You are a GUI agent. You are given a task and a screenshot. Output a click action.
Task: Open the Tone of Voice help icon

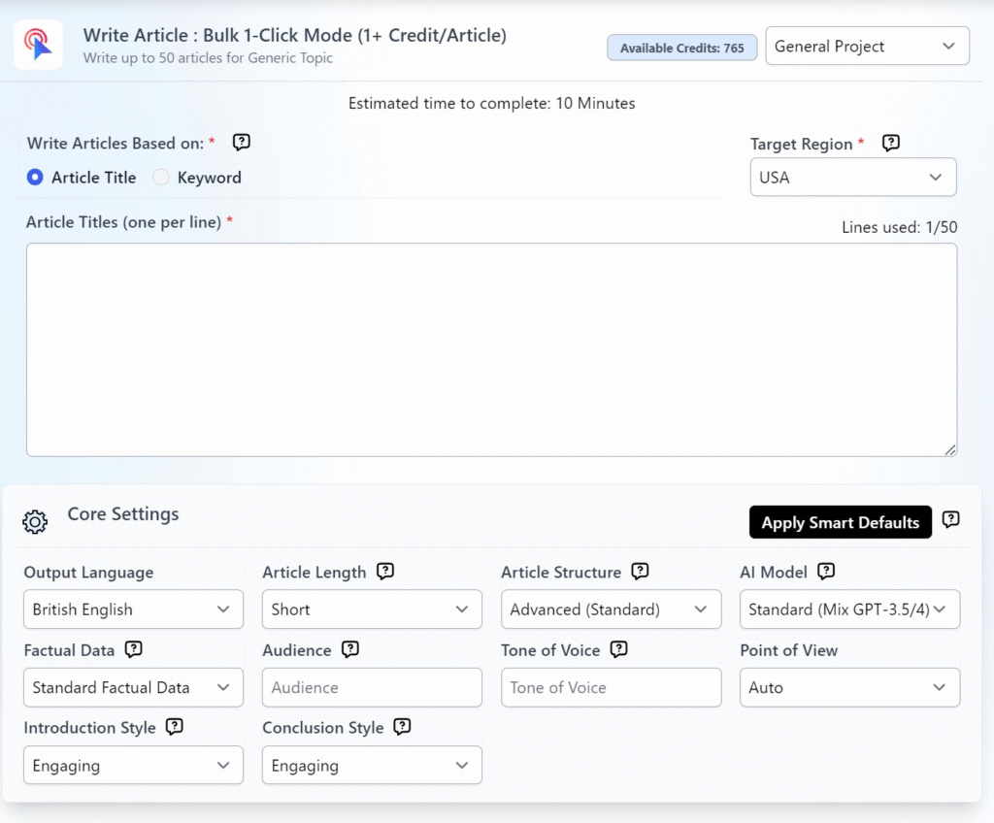[x=618, y=649]
